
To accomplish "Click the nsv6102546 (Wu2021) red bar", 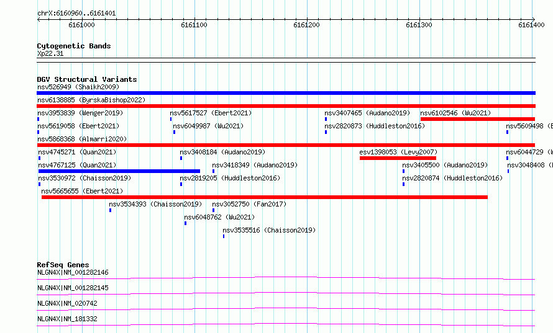I will (478, 119).
